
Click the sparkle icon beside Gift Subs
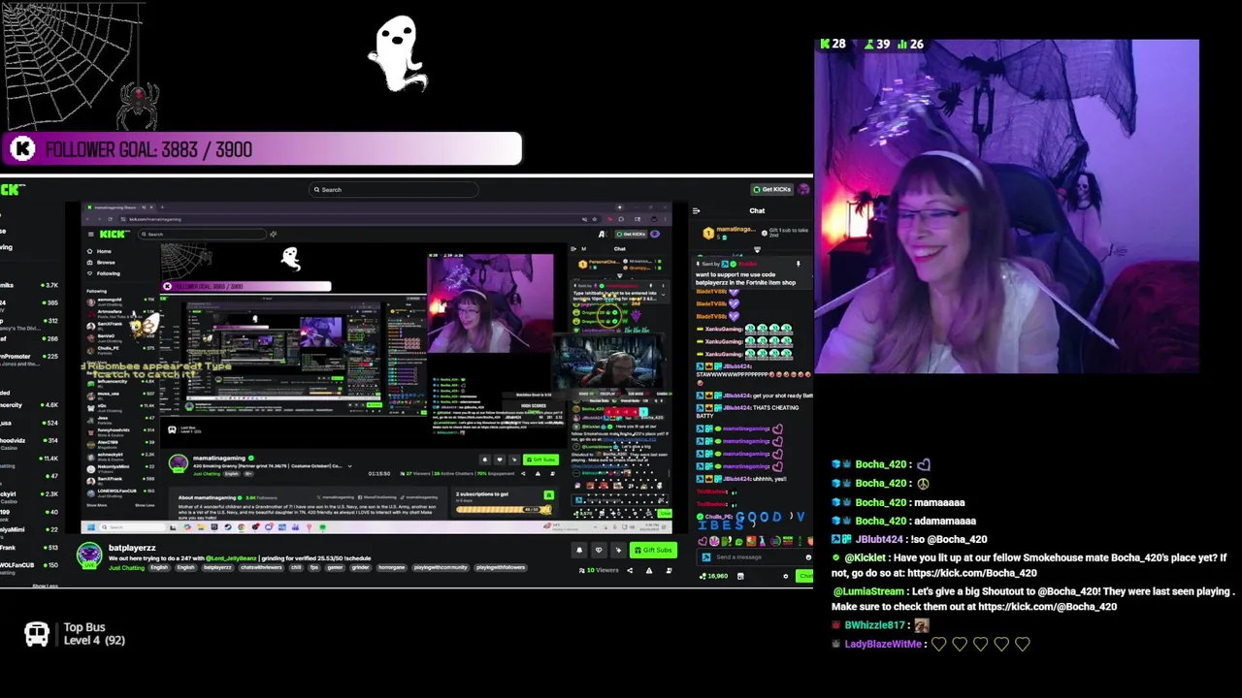coord(618,551)
